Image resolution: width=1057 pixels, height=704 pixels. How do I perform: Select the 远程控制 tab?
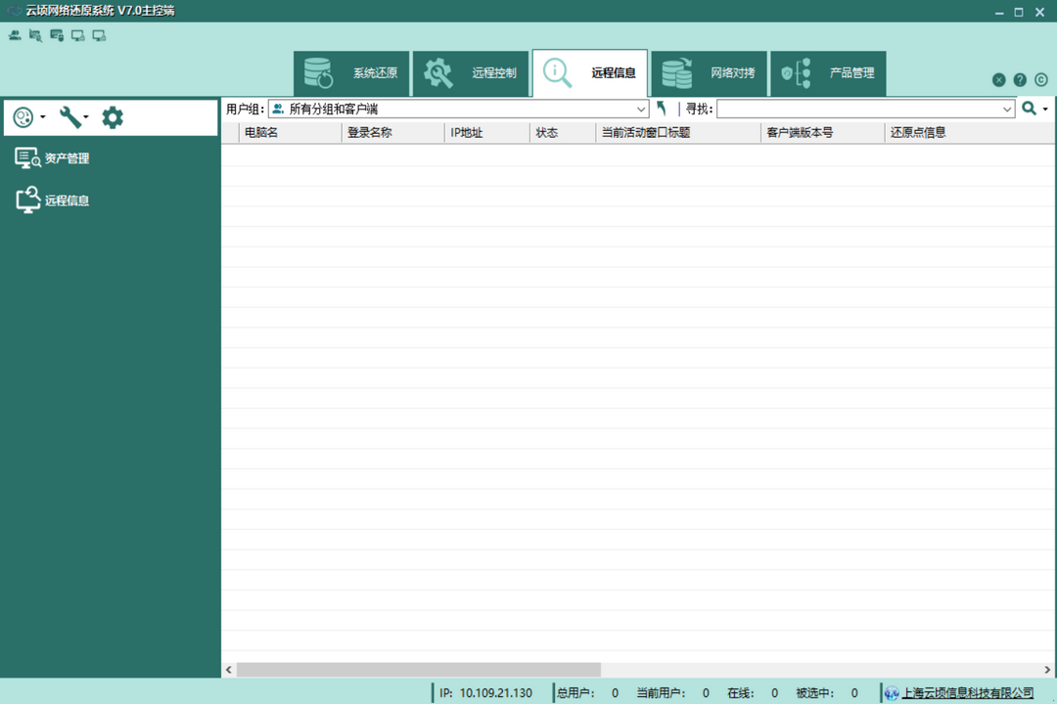pos(471,72)
